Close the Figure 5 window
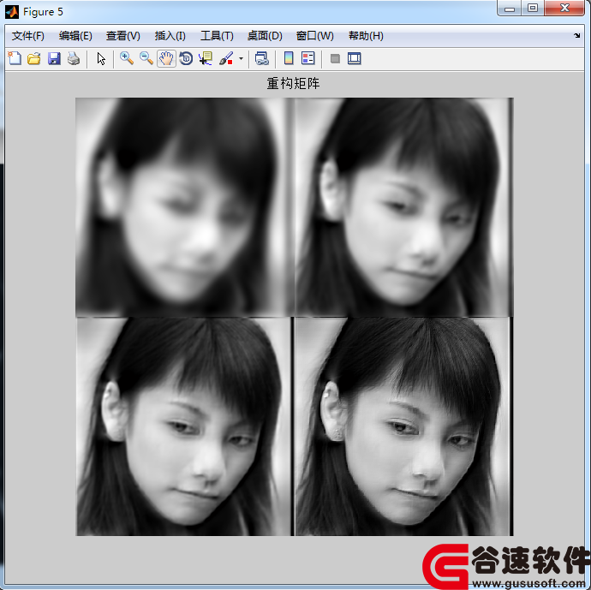Viewport: 591px width, 590px height. tap(564, 9)
